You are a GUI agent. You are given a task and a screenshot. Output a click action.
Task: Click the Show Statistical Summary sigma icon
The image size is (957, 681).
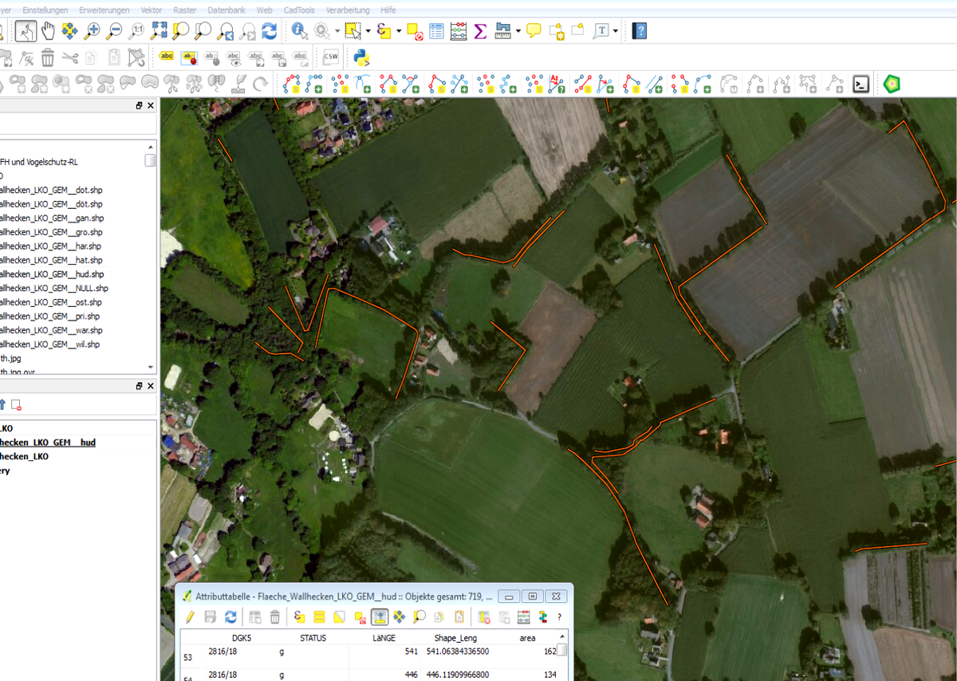click(480, 31)
